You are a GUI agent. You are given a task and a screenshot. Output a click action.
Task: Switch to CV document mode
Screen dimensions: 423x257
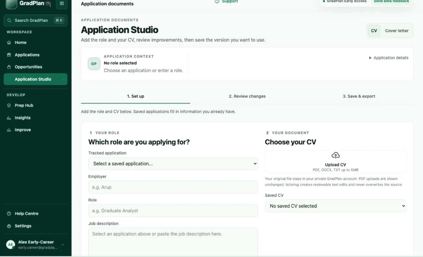(x=374, y=31)
